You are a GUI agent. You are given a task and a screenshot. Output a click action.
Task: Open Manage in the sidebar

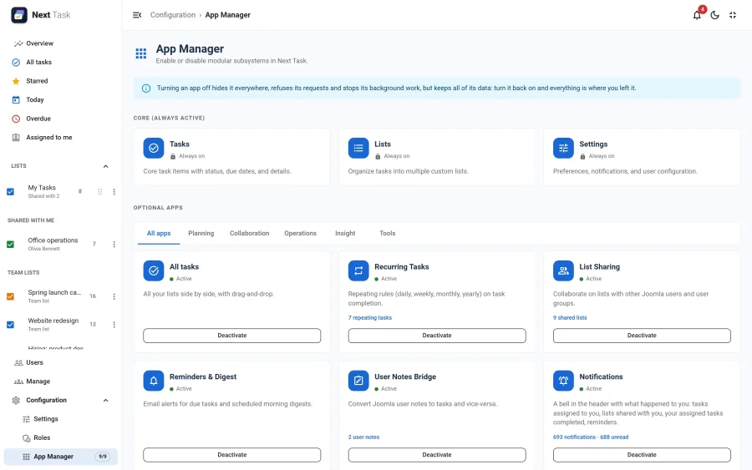60,382
